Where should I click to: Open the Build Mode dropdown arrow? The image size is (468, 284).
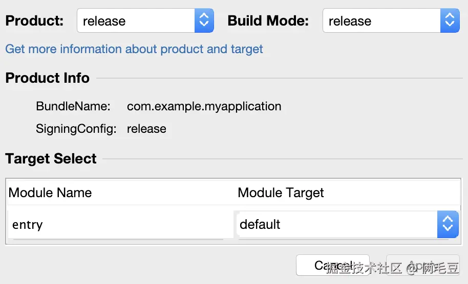(450, 20)
